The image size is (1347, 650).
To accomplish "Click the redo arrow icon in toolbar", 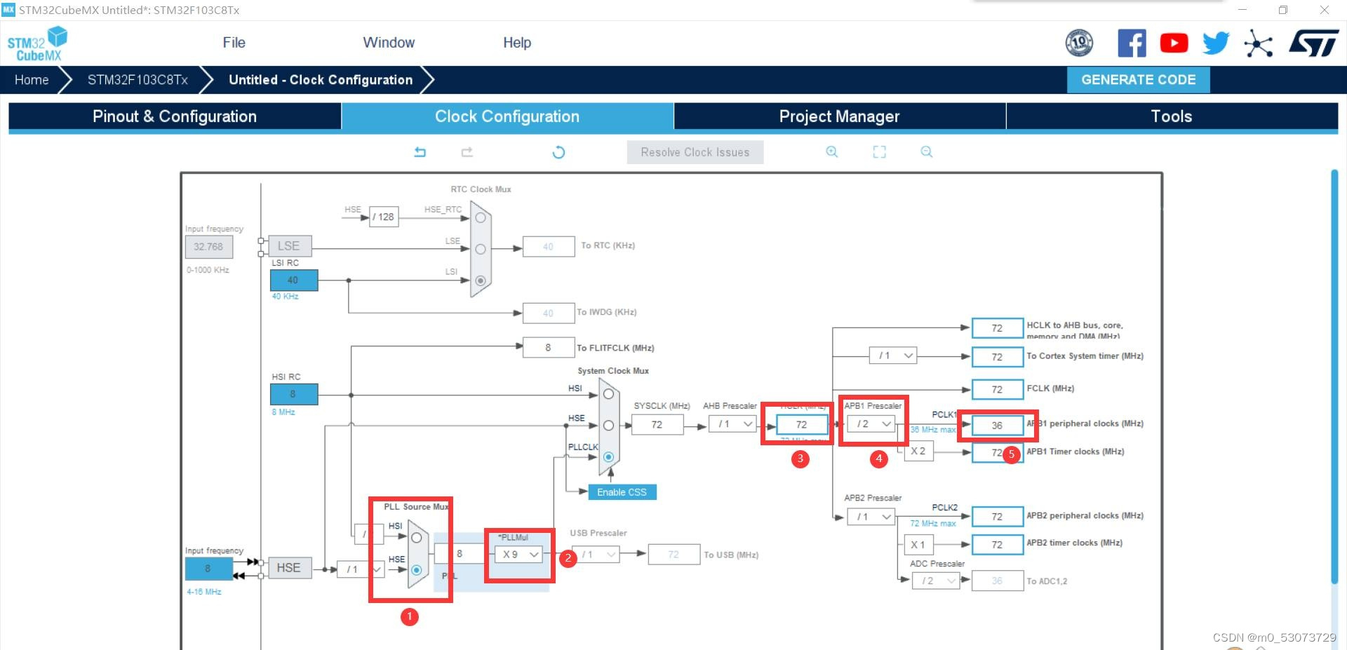I will (x=467, y=152).
